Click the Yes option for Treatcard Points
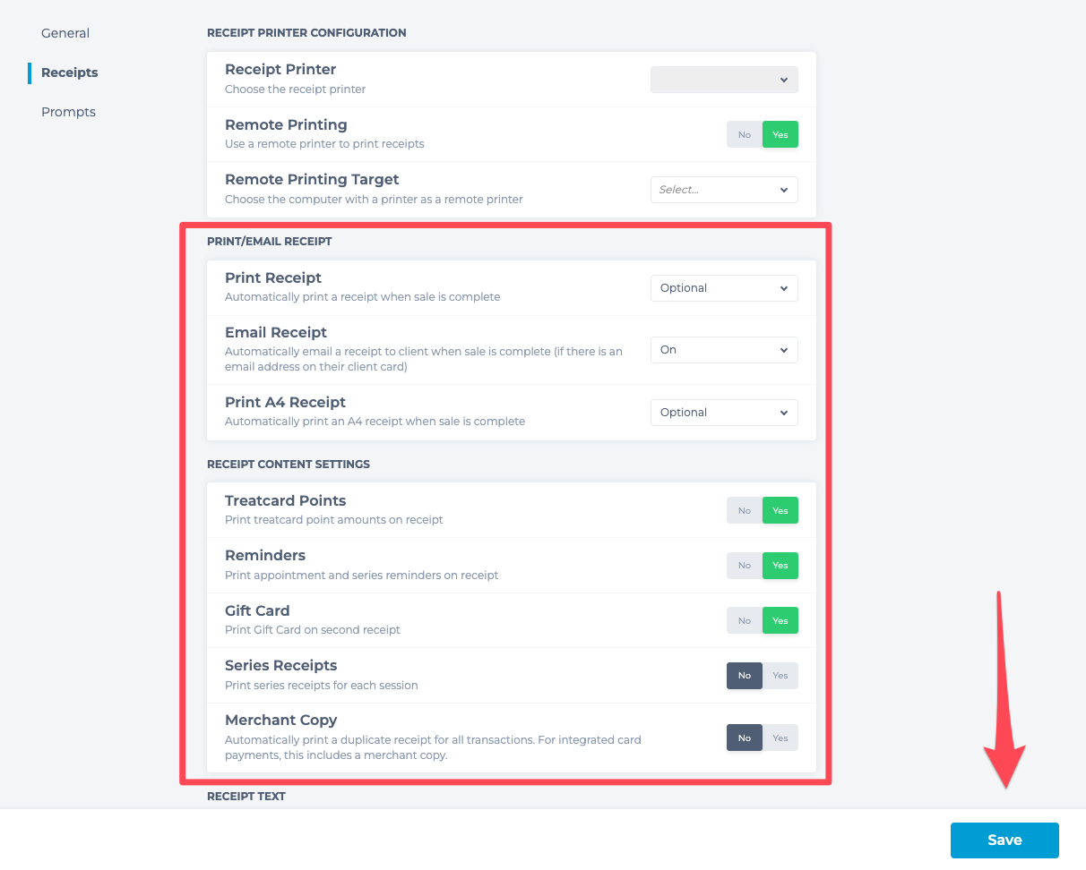 click(x=780, y=510)
